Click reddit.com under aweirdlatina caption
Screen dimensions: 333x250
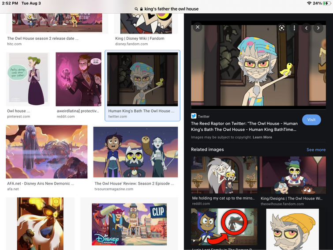pos(66,117)
